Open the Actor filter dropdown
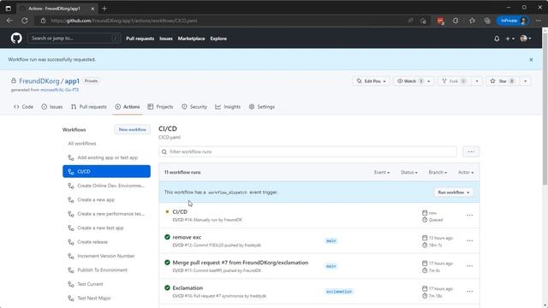 click(x=466, y=173)
